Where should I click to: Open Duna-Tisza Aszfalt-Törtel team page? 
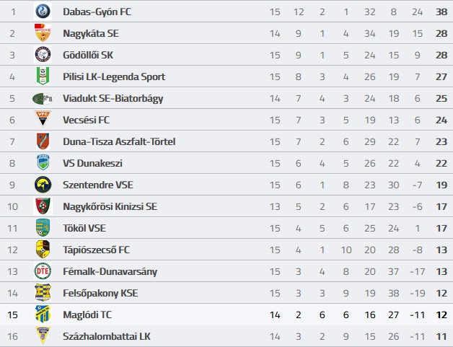pos(119,141)
